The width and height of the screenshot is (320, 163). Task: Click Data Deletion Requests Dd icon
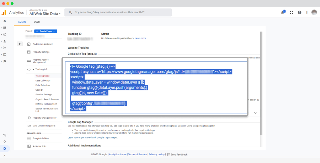29,126
